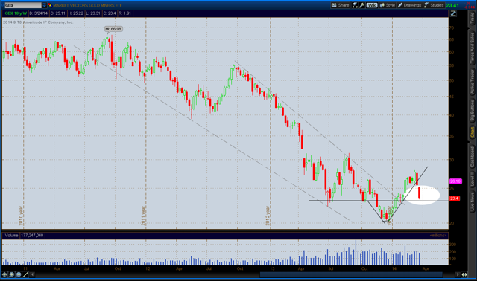Open the Share menu

(x=340, y=5)
